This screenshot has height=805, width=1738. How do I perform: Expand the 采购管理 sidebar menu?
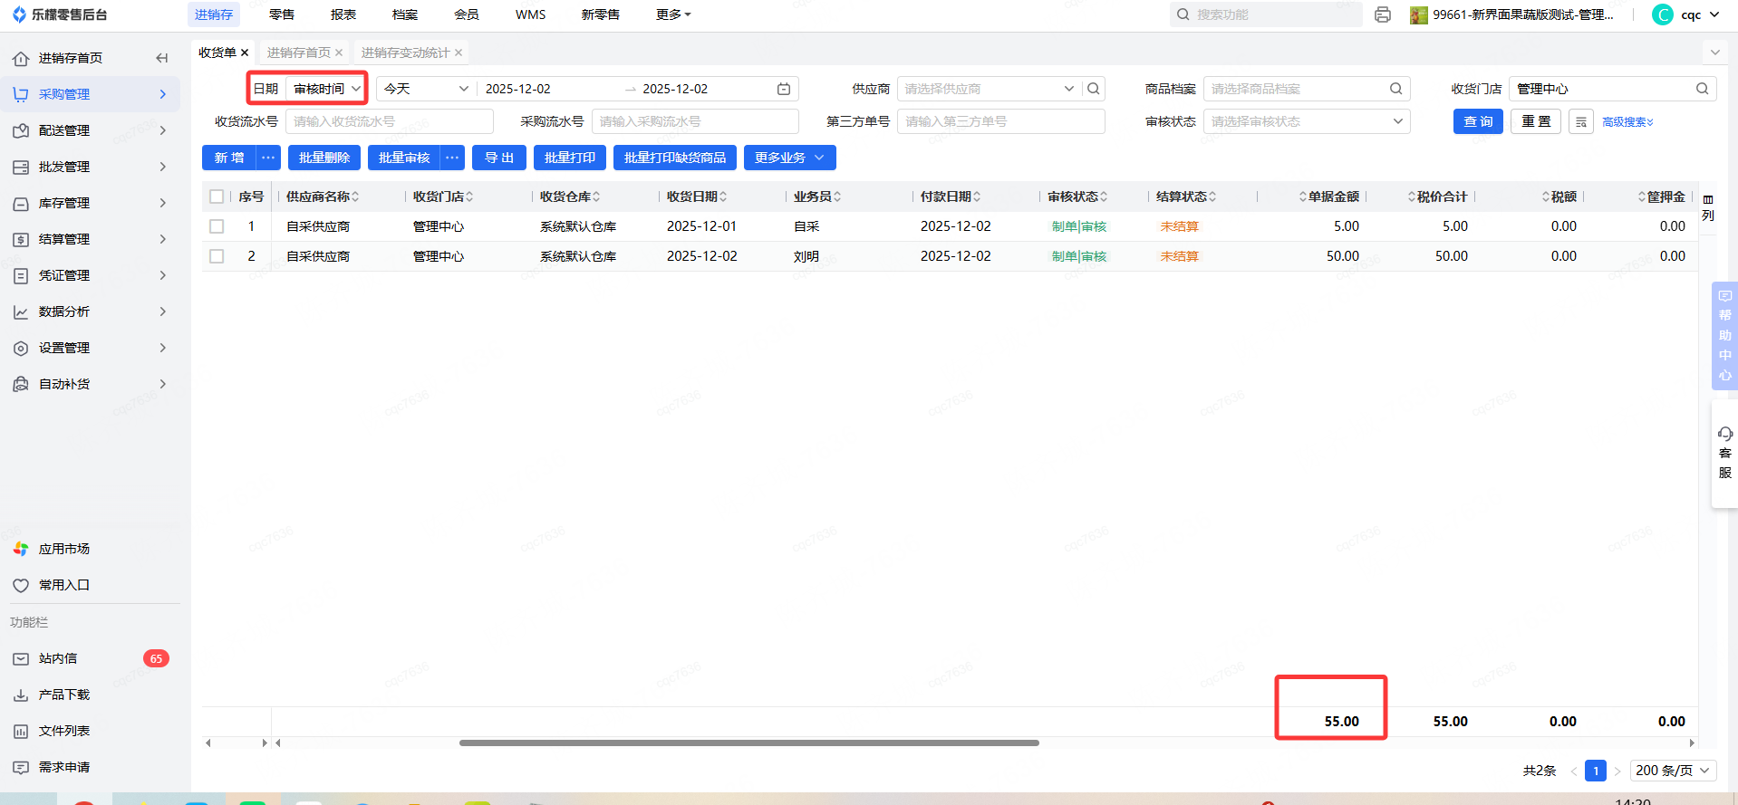(x=91, y=94)
